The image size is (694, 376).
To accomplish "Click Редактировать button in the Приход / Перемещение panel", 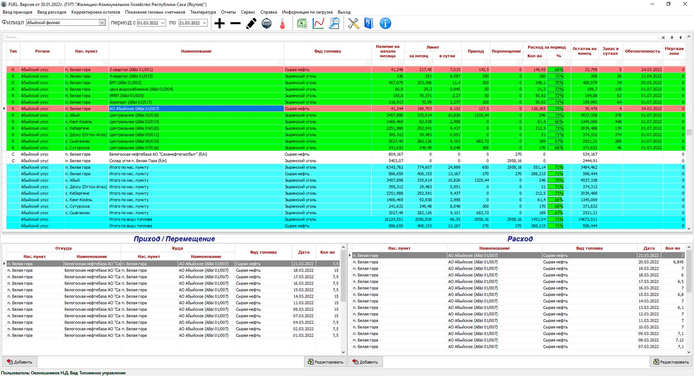I will [325, 362].
